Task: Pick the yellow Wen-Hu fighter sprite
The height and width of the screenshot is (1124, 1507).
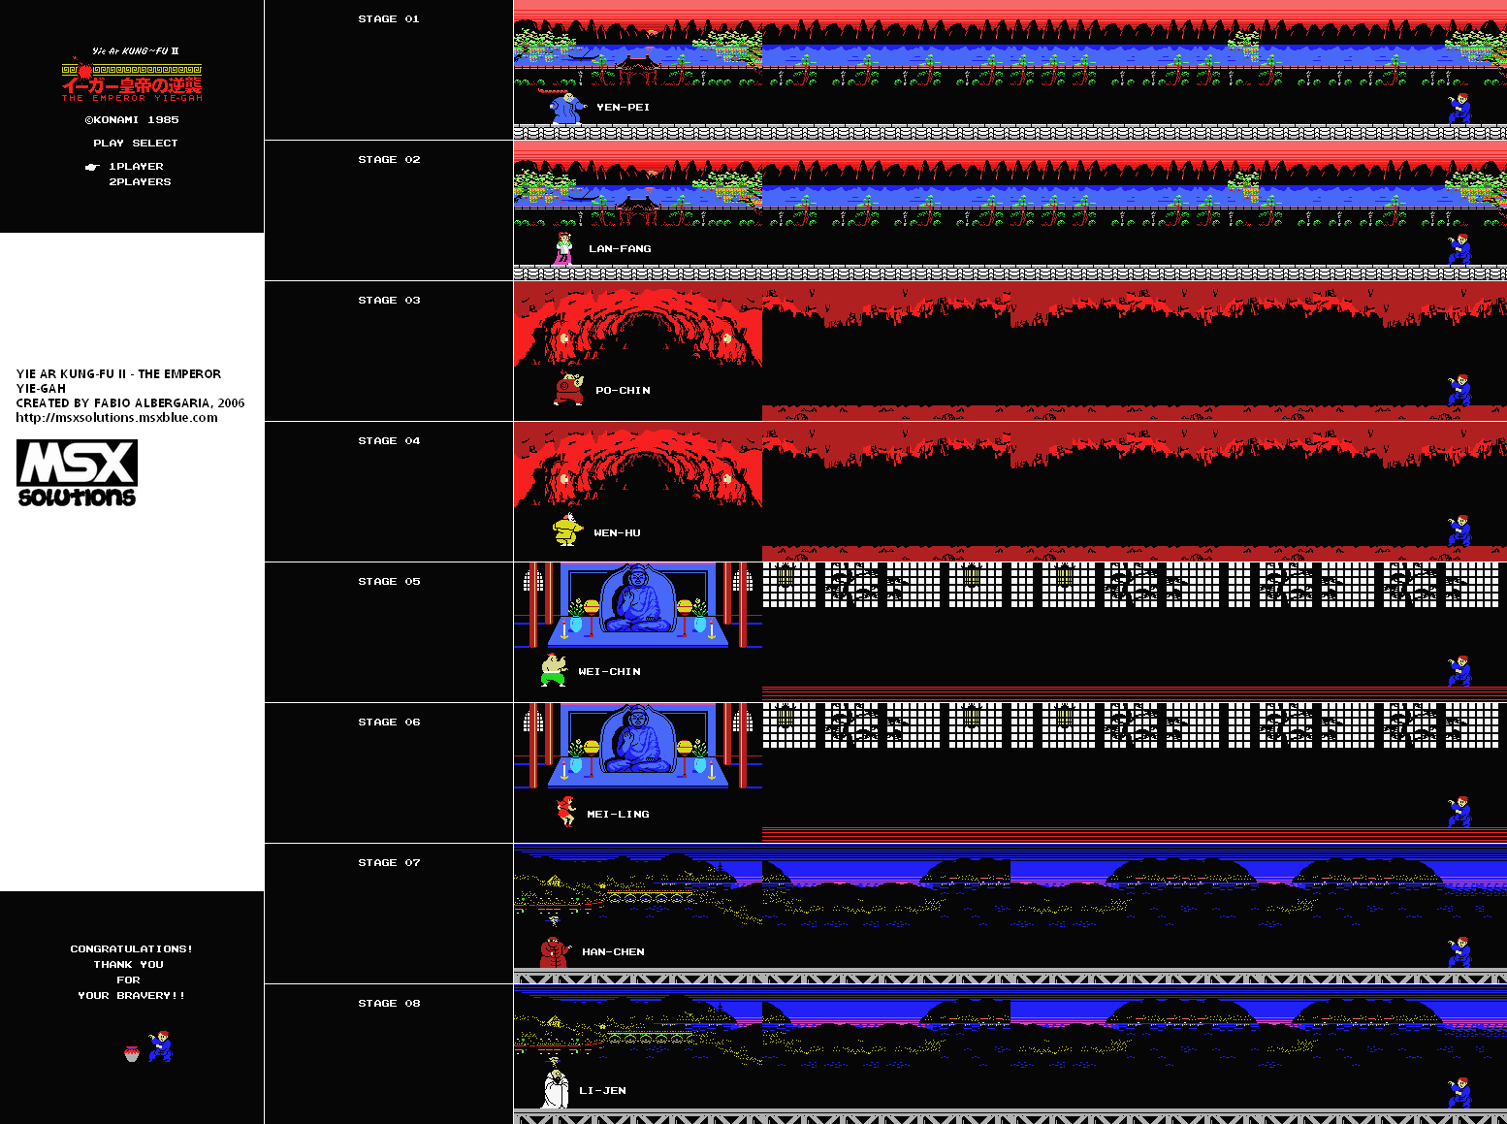Action: coord(566,530)
